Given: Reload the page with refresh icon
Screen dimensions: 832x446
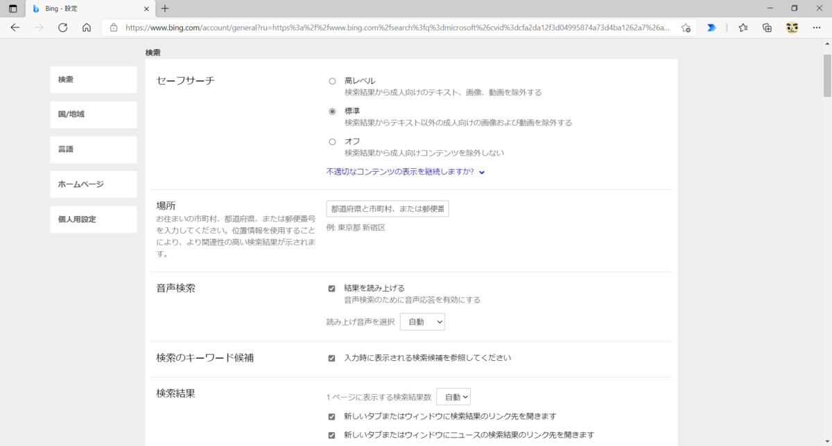Looking at the screenshot, I should click(x=62, y=28).
